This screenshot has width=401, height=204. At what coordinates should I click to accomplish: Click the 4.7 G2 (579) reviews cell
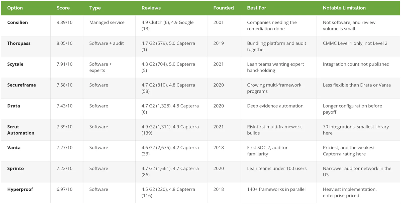(x=168, y=46)
